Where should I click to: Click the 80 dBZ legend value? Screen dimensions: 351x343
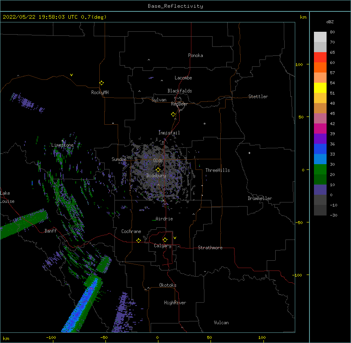pos(332,32)
